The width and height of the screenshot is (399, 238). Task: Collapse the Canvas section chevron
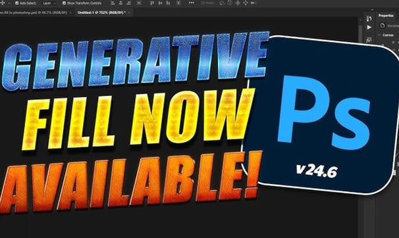pyautogui.click(x=379, y=35)
